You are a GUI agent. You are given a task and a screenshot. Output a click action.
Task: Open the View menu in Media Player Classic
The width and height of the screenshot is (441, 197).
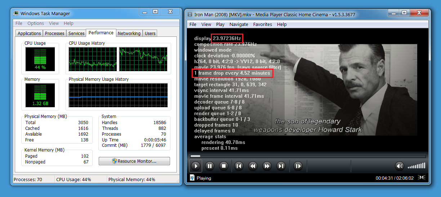(x=206, y=24)
